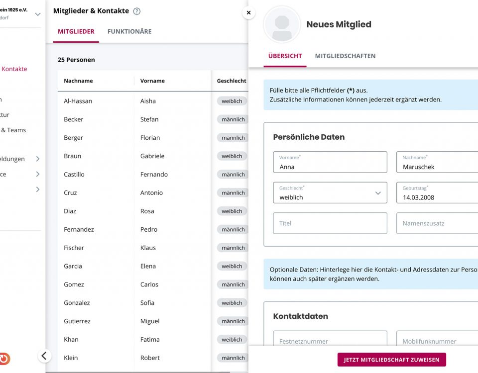478x373 pixels.
Task: Open the Mitgliedschaften tab
Action: pos(345,56)
